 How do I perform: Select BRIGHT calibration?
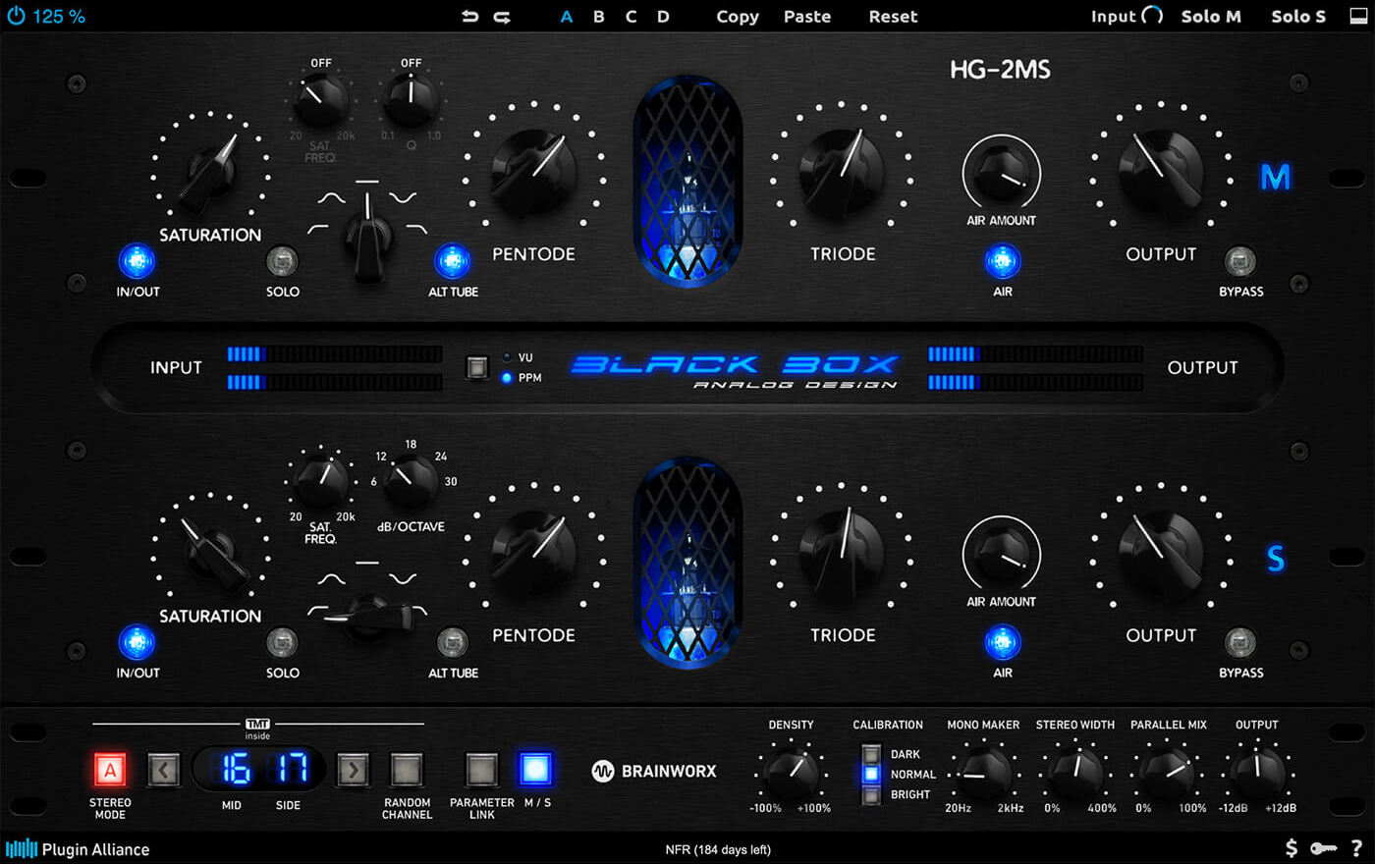pos(871,794)
